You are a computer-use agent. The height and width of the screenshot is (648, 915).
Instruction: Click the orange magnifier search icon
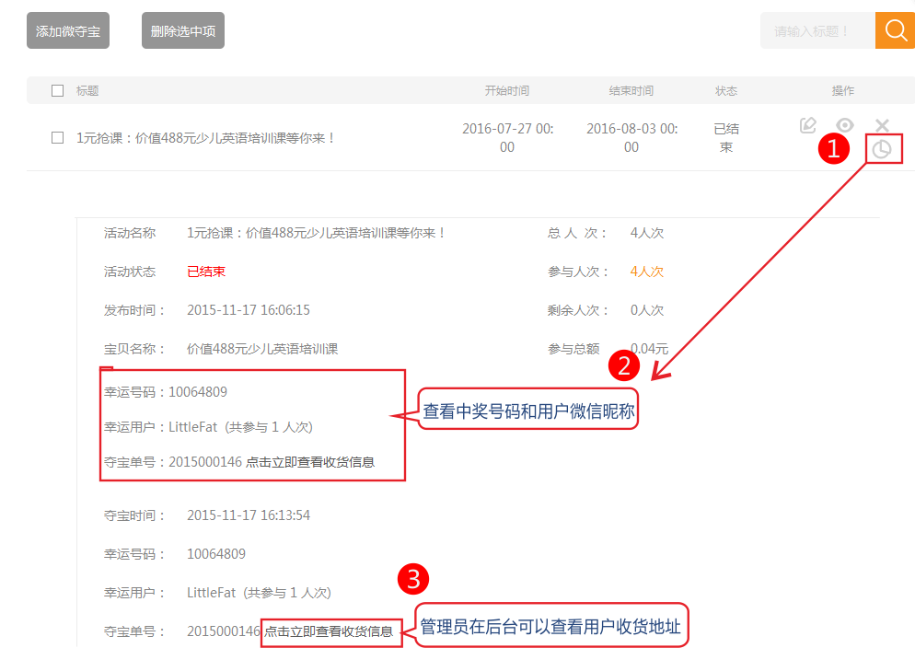point(895,30)
